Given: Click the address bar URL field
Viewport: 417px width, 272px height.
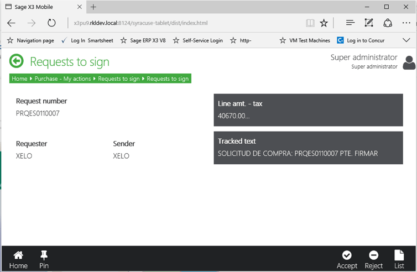Looking at the screenshot, I should point(186,23).
